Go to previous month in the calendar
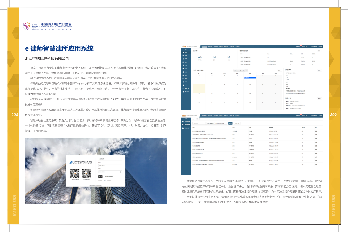Viewport: 348px width, 232px height. click(237, 70)
